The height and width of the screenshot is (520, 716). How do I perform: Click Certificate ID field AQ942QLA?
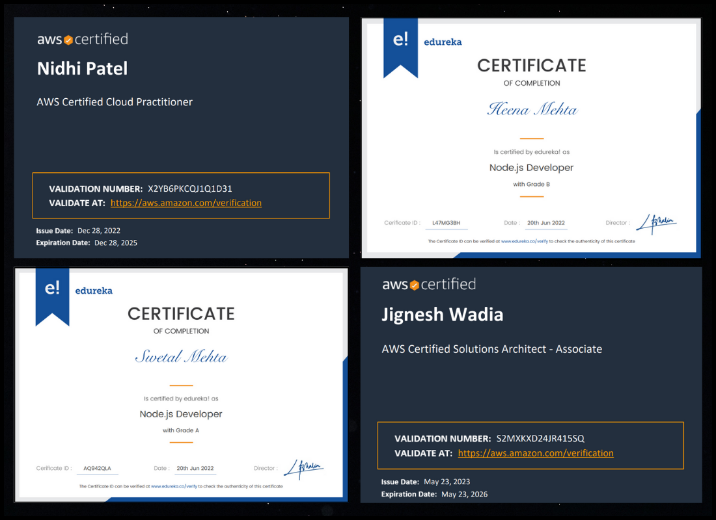tap(98, 468)
